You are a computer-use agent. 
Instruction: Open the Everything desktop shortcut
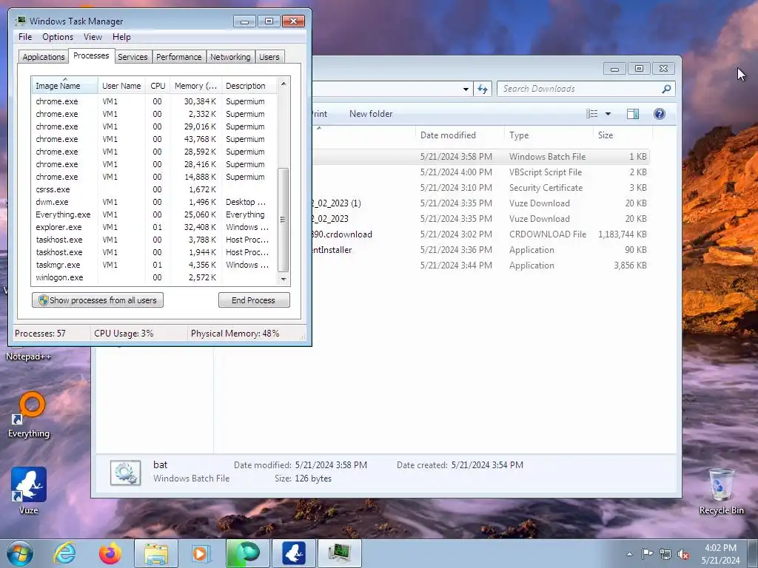(29, 415)
